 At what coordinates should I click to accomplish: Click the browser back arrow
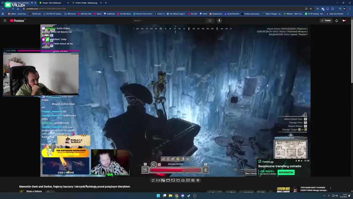coord(3,9)
